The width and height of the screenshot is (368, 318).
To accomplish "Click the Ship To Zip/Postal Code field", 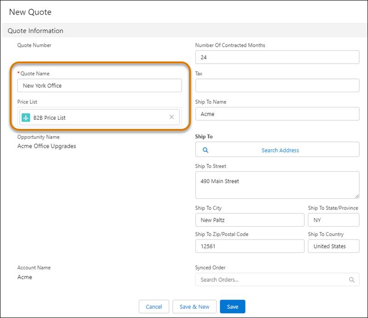I will pos(250,246).
